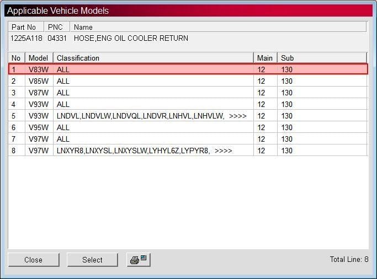Click the Part No header

click(x=26, y=27)
